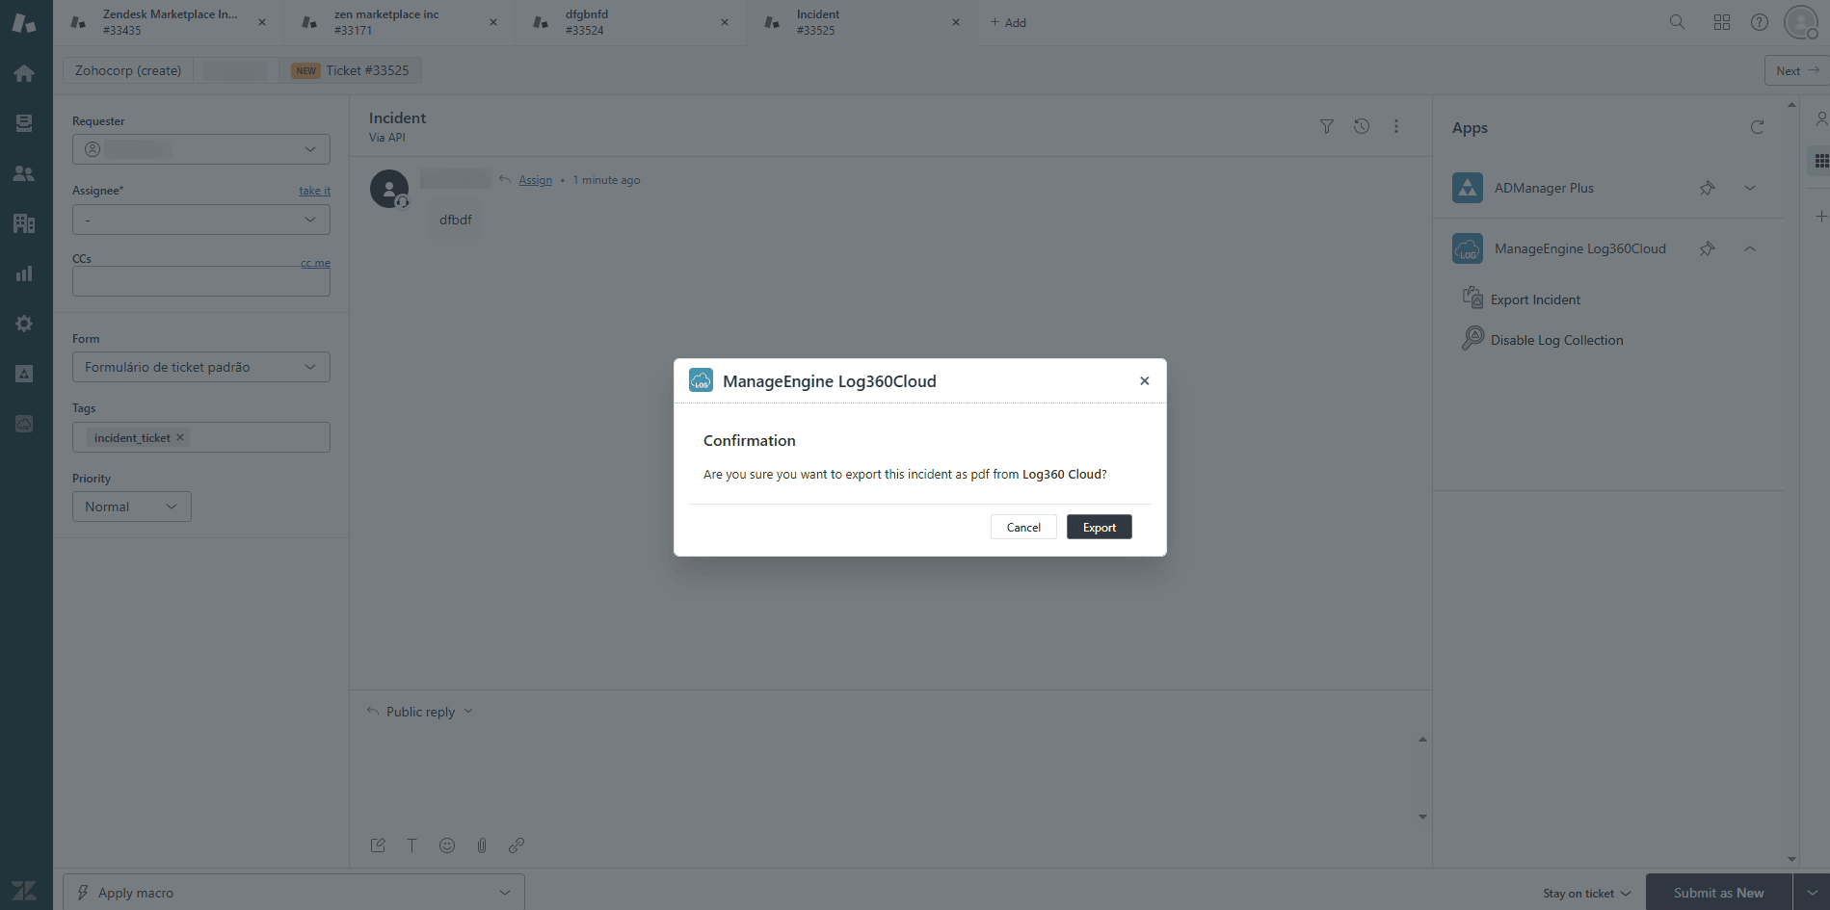Open the Reporting analytics icon
This screenshot has height=910, width=1830.
(24, 273)
